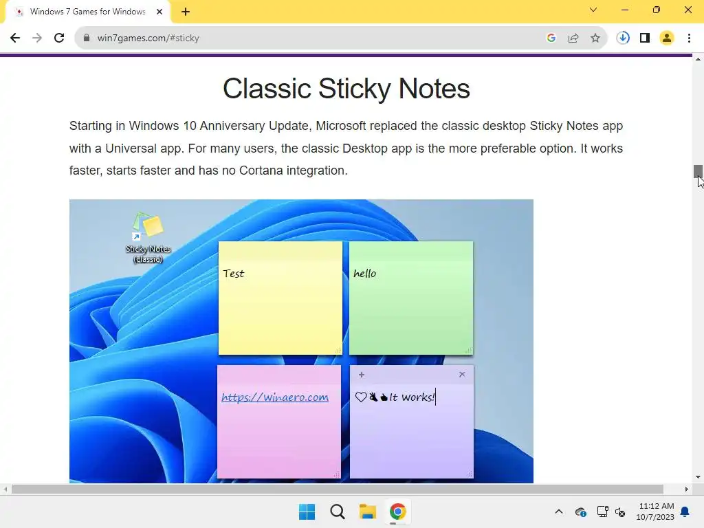Image resolution: width=704 pixels, height=528 pixels.
Task: Click the horizontal scrollbar thumb
Action: (x=338, y=489)
